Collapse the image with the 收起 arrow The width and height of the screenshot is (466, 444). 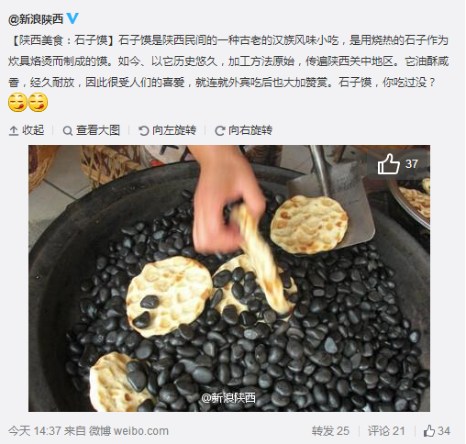27,130
